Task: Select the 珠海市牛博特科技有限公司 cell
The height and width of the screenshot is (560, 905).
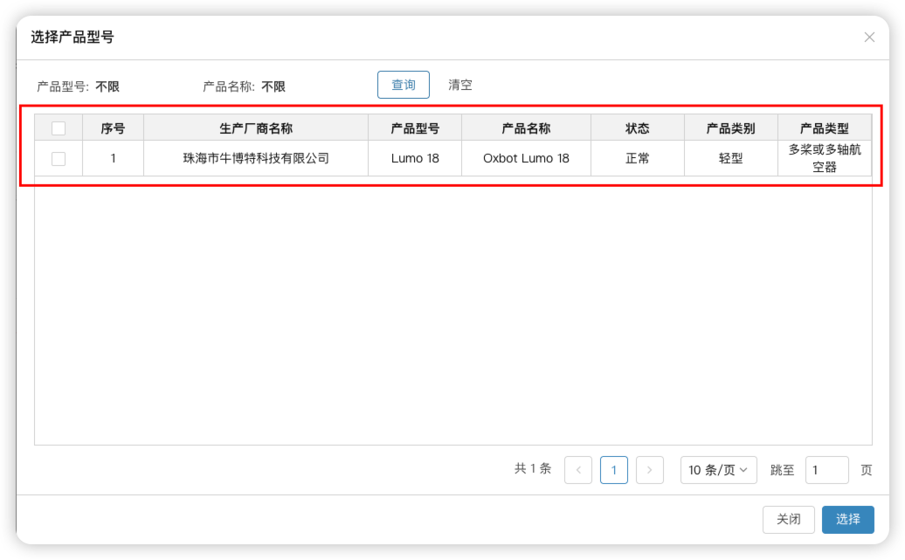Action: click(256, 159)
